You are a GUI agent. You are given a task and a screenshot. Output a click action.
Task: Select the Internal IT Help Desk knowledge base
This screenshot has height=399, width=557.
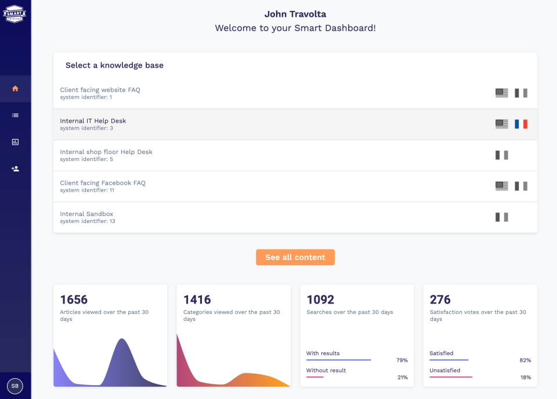coord(232,124)
